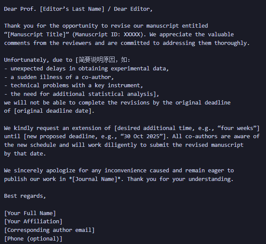This screenshot has height=244, width=266.
Task: Click the "[Journal Name]" placeholder
Action: coord(91,179)
